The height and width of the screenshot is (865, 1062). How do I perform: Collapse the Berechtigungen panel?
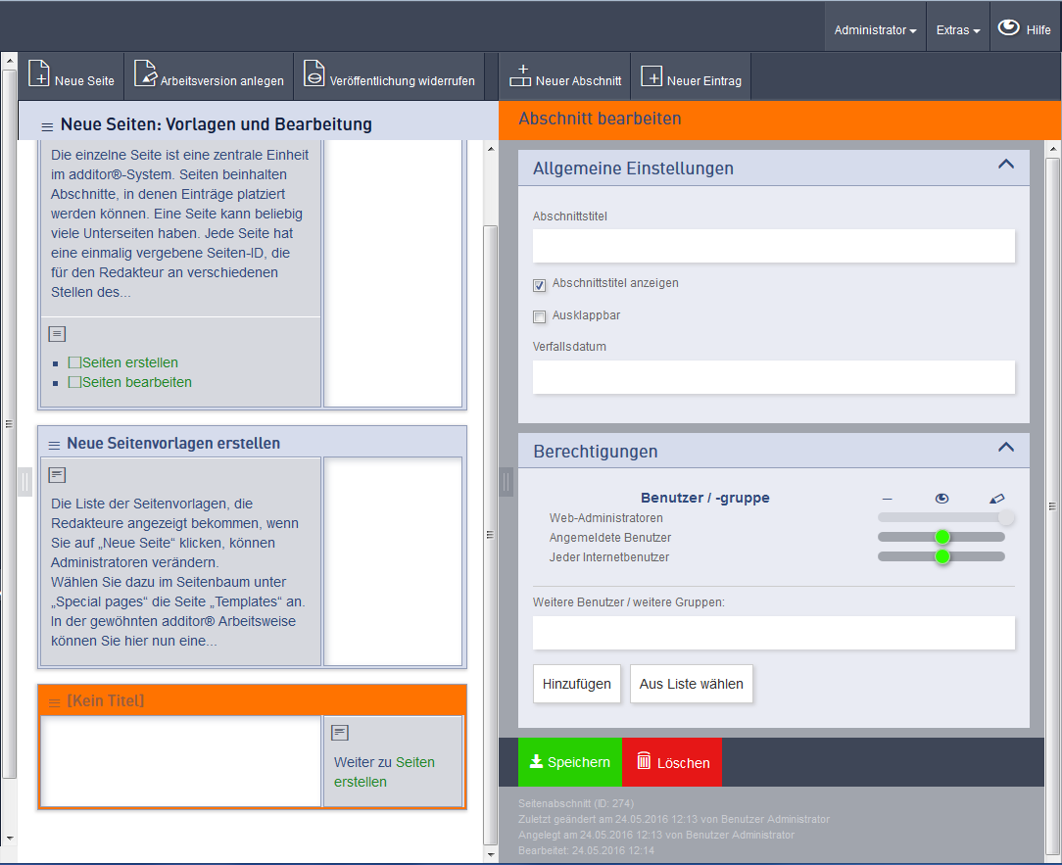pos(1005,448)
